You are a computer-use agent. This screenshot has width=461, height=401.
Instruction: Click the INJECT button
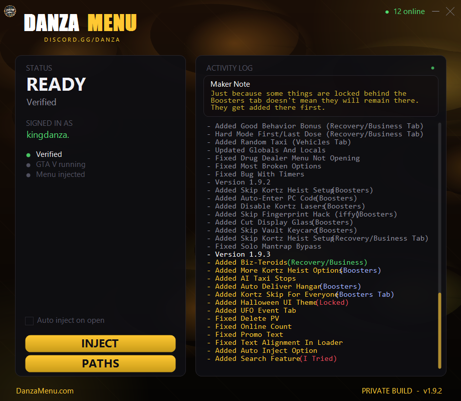[x=100, y=343]
